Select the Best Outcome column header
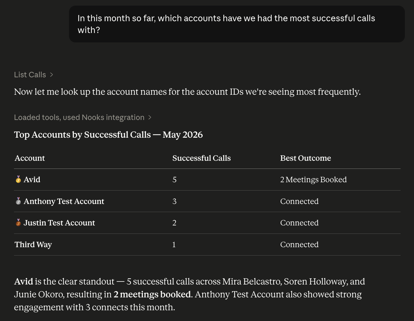This screenshot has height=321, width=414. [x=306, y=158]
